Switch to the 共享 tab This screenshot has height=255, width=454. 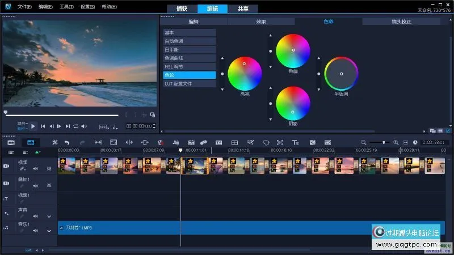[x=243, y=8]
